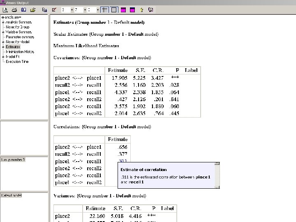296x222 pixels.
Task: Select Group number 1 in the groups list
Action: click(x=13, y=160)
